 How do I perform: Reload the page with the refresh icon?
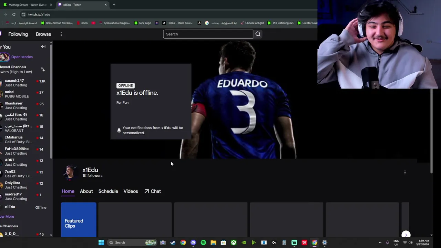(x=14, y=14)
